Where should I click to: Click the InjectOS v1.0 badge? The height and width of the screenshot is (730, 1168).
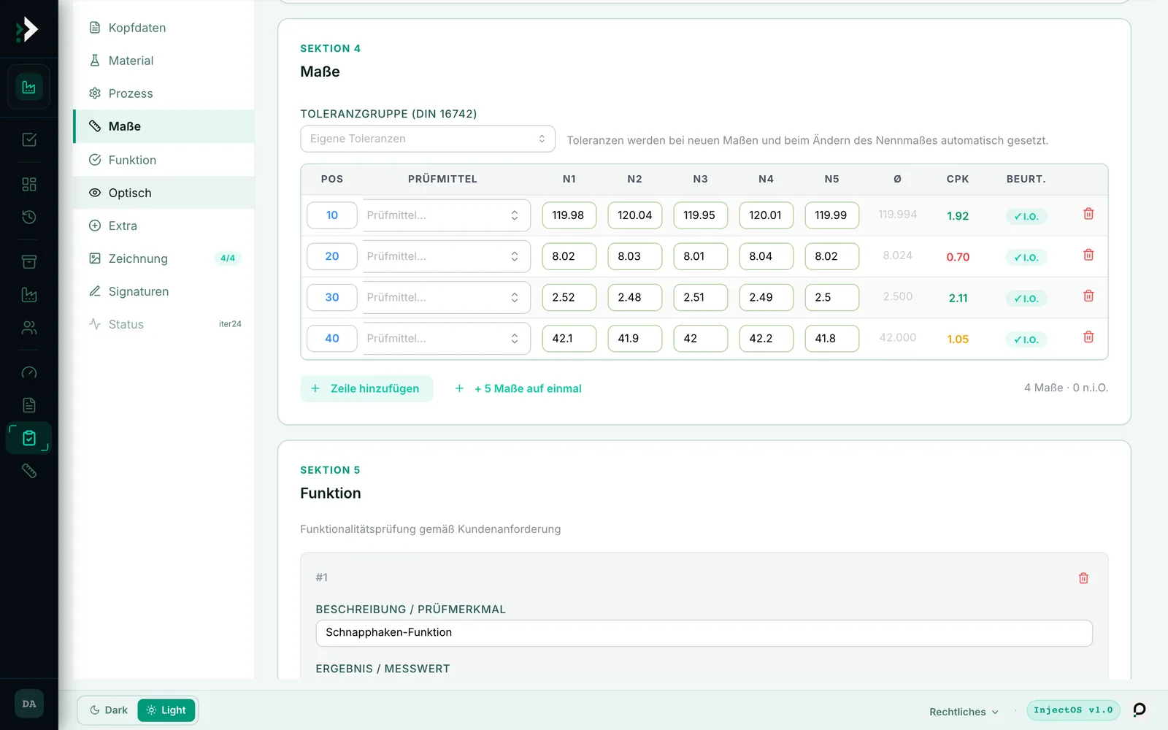click(x=1073, y=710)
